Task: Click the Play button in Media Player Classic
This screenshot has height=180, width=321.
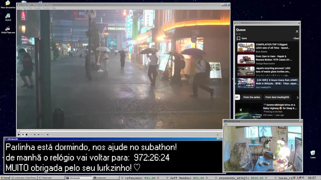Action: pos(19,134)
